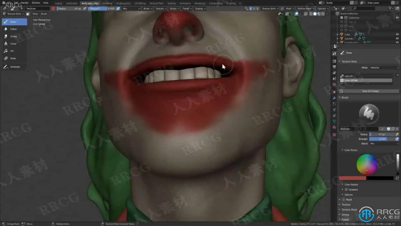Pick a hue on the color wheel
The image size is (401, 226).
pos(367,164)
